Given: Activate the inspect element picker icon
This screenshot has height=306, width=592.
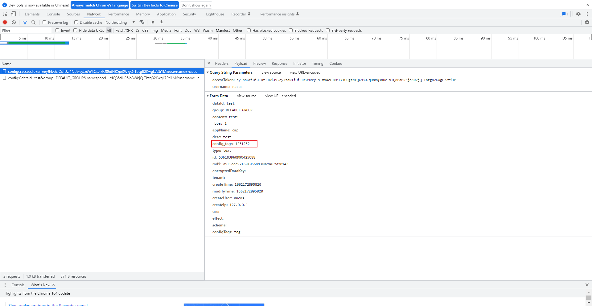Looking at the screenshot, I should tap(5, 14).
